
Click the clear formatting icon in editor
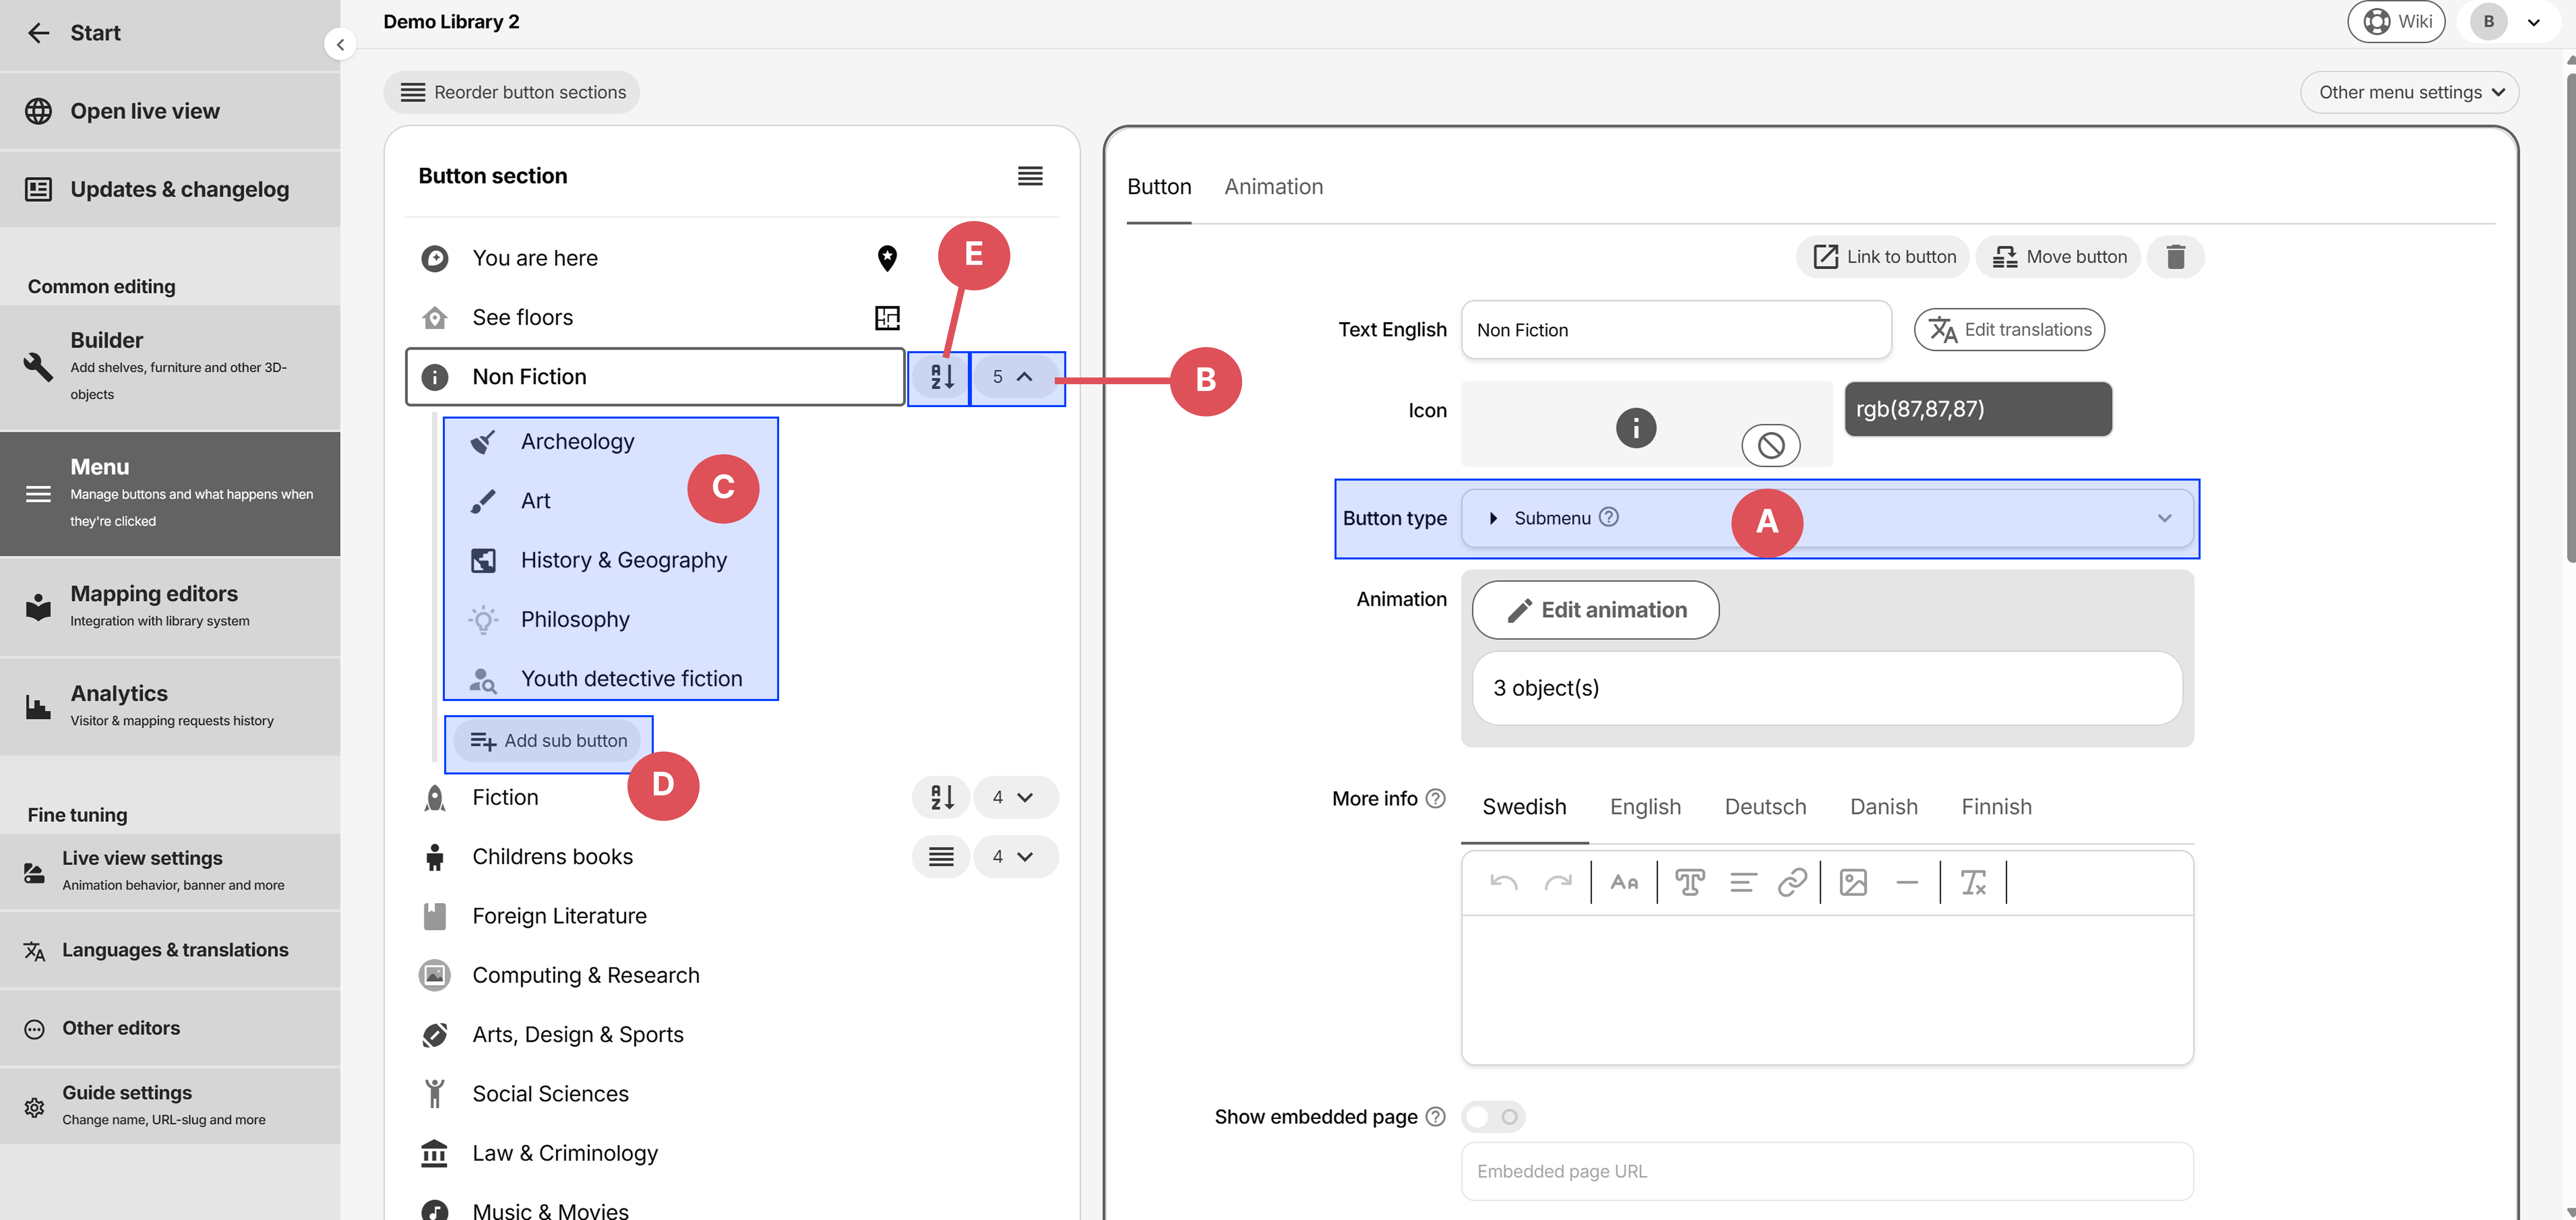click(1973, 882)
